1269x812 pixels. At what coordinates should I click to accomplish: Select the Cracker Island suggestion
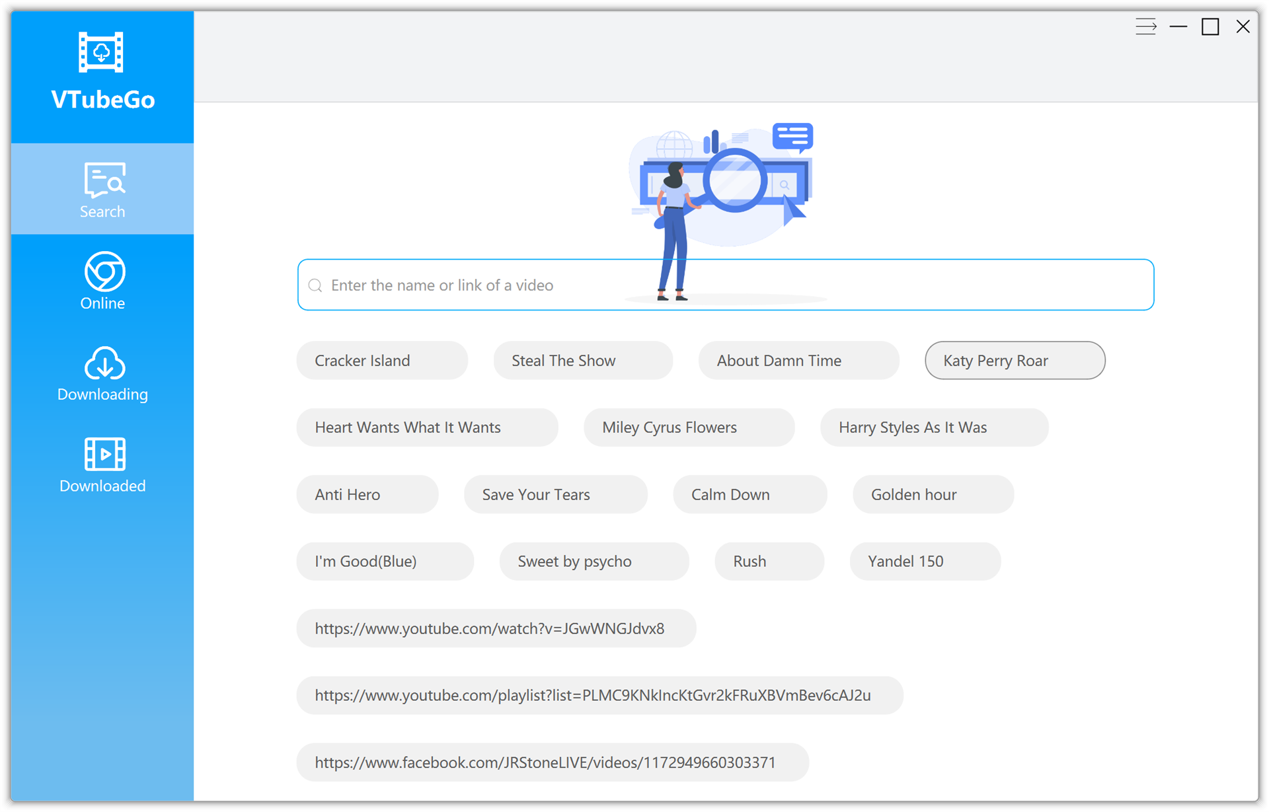point(382,361)
